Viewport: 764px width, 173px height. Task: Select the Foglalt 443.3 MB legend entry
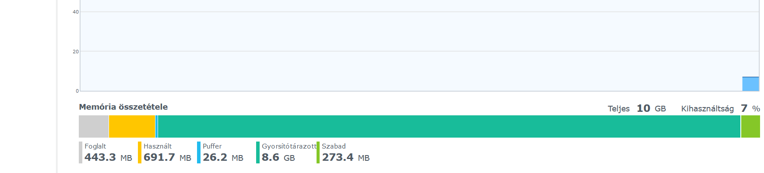[x=106, y=152]
